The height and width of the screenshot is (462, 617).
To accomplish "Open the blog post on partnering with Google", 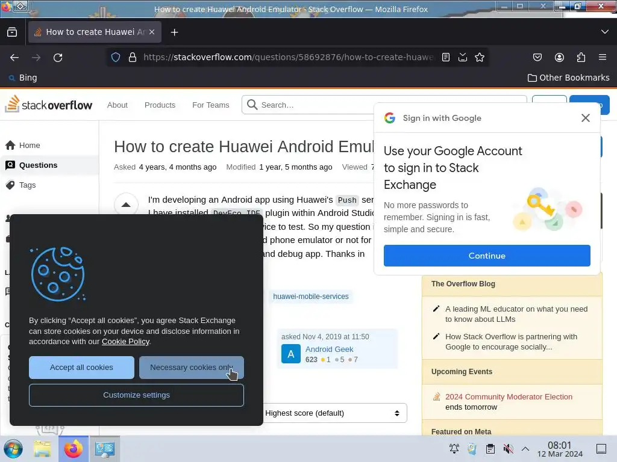I will click(x=511, y=342).
